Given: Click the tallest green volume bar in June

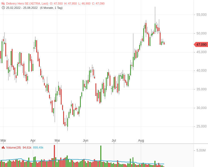Looking at the screenshot, I should (101, 156).
